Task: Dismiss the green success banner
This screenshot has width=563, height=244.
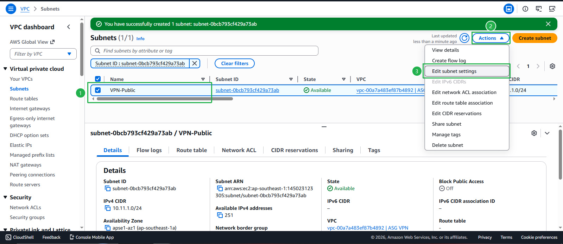Action: (x=548, y=24)
